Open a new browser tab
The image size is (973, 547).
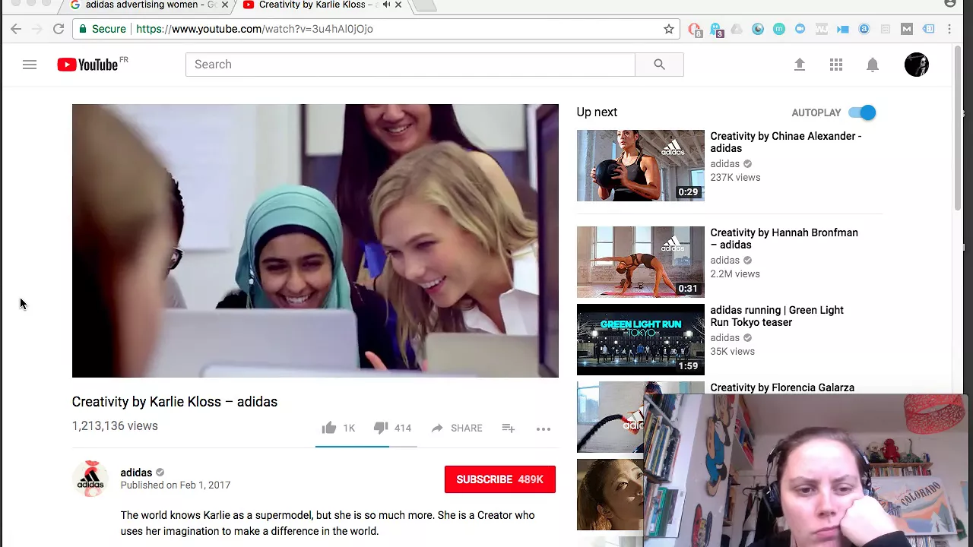(x=424, y=5)
